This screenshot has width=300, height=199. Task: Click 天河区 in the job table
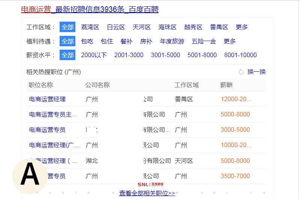tap(184, 161)
